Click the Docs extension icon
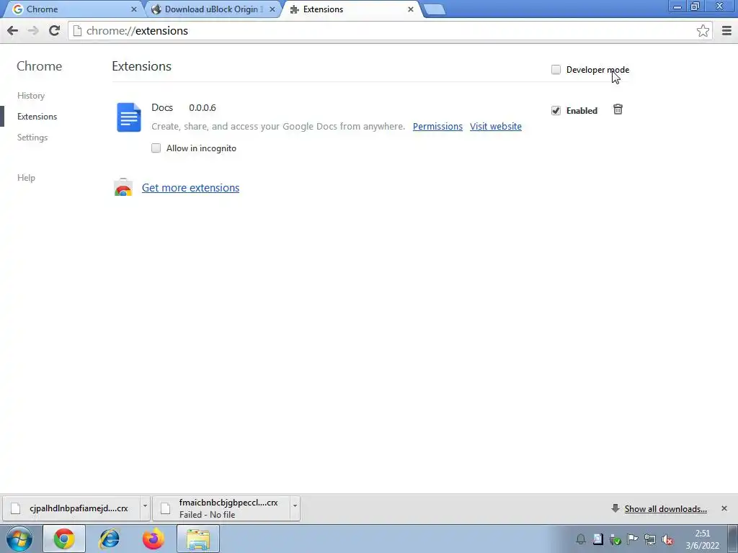 [x=128, y=117]
